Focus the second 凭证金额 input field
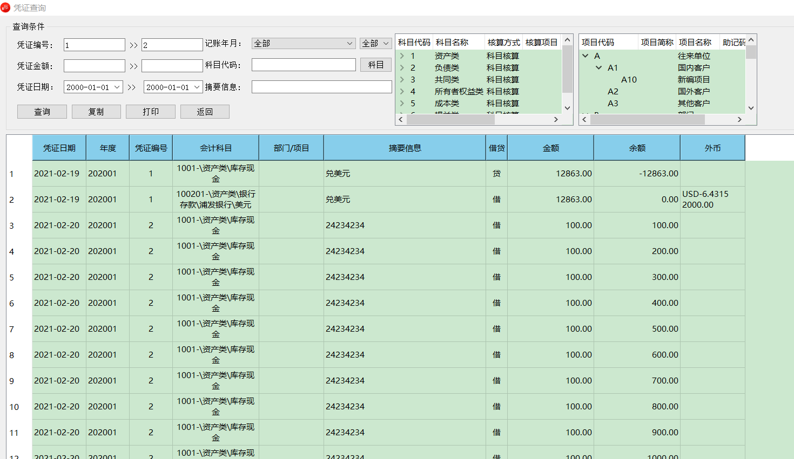Viewport: 794px width, 459px height. coord(172,66)
